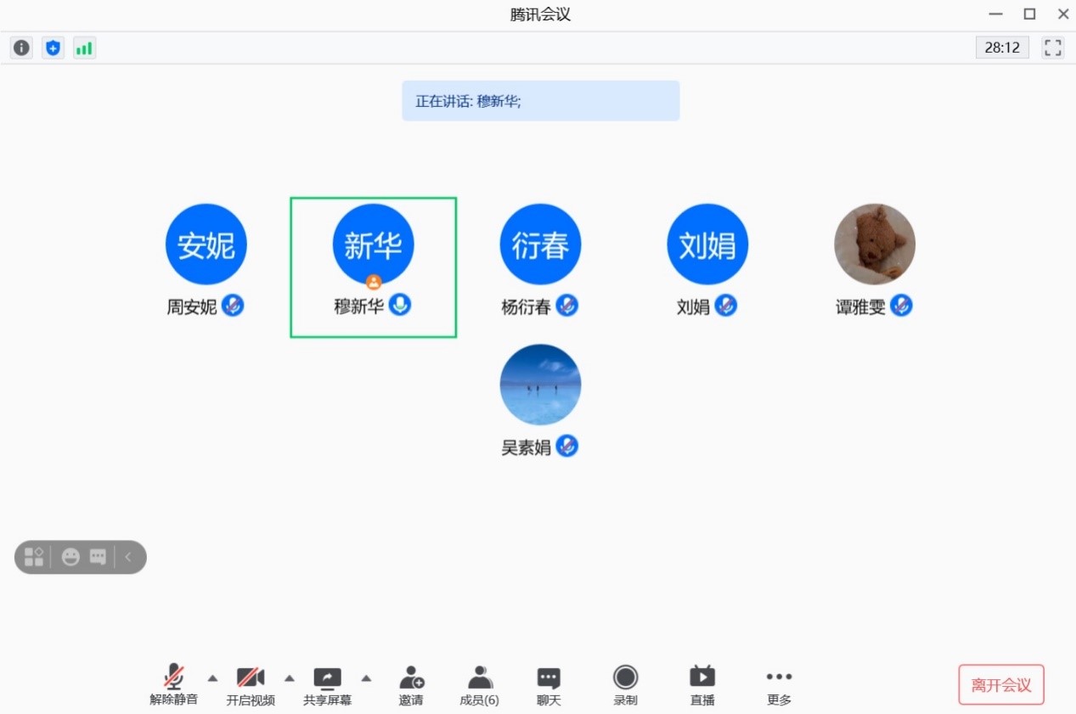Collapse the floating toolbar with the chevron
Screen dimensions: 1076x714
point(128,557)
